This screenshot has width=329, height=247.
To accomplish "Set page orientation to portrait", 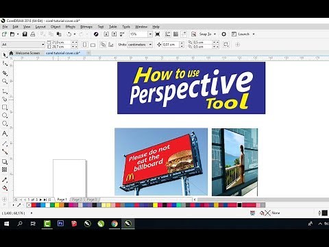I will coord(84,45).
